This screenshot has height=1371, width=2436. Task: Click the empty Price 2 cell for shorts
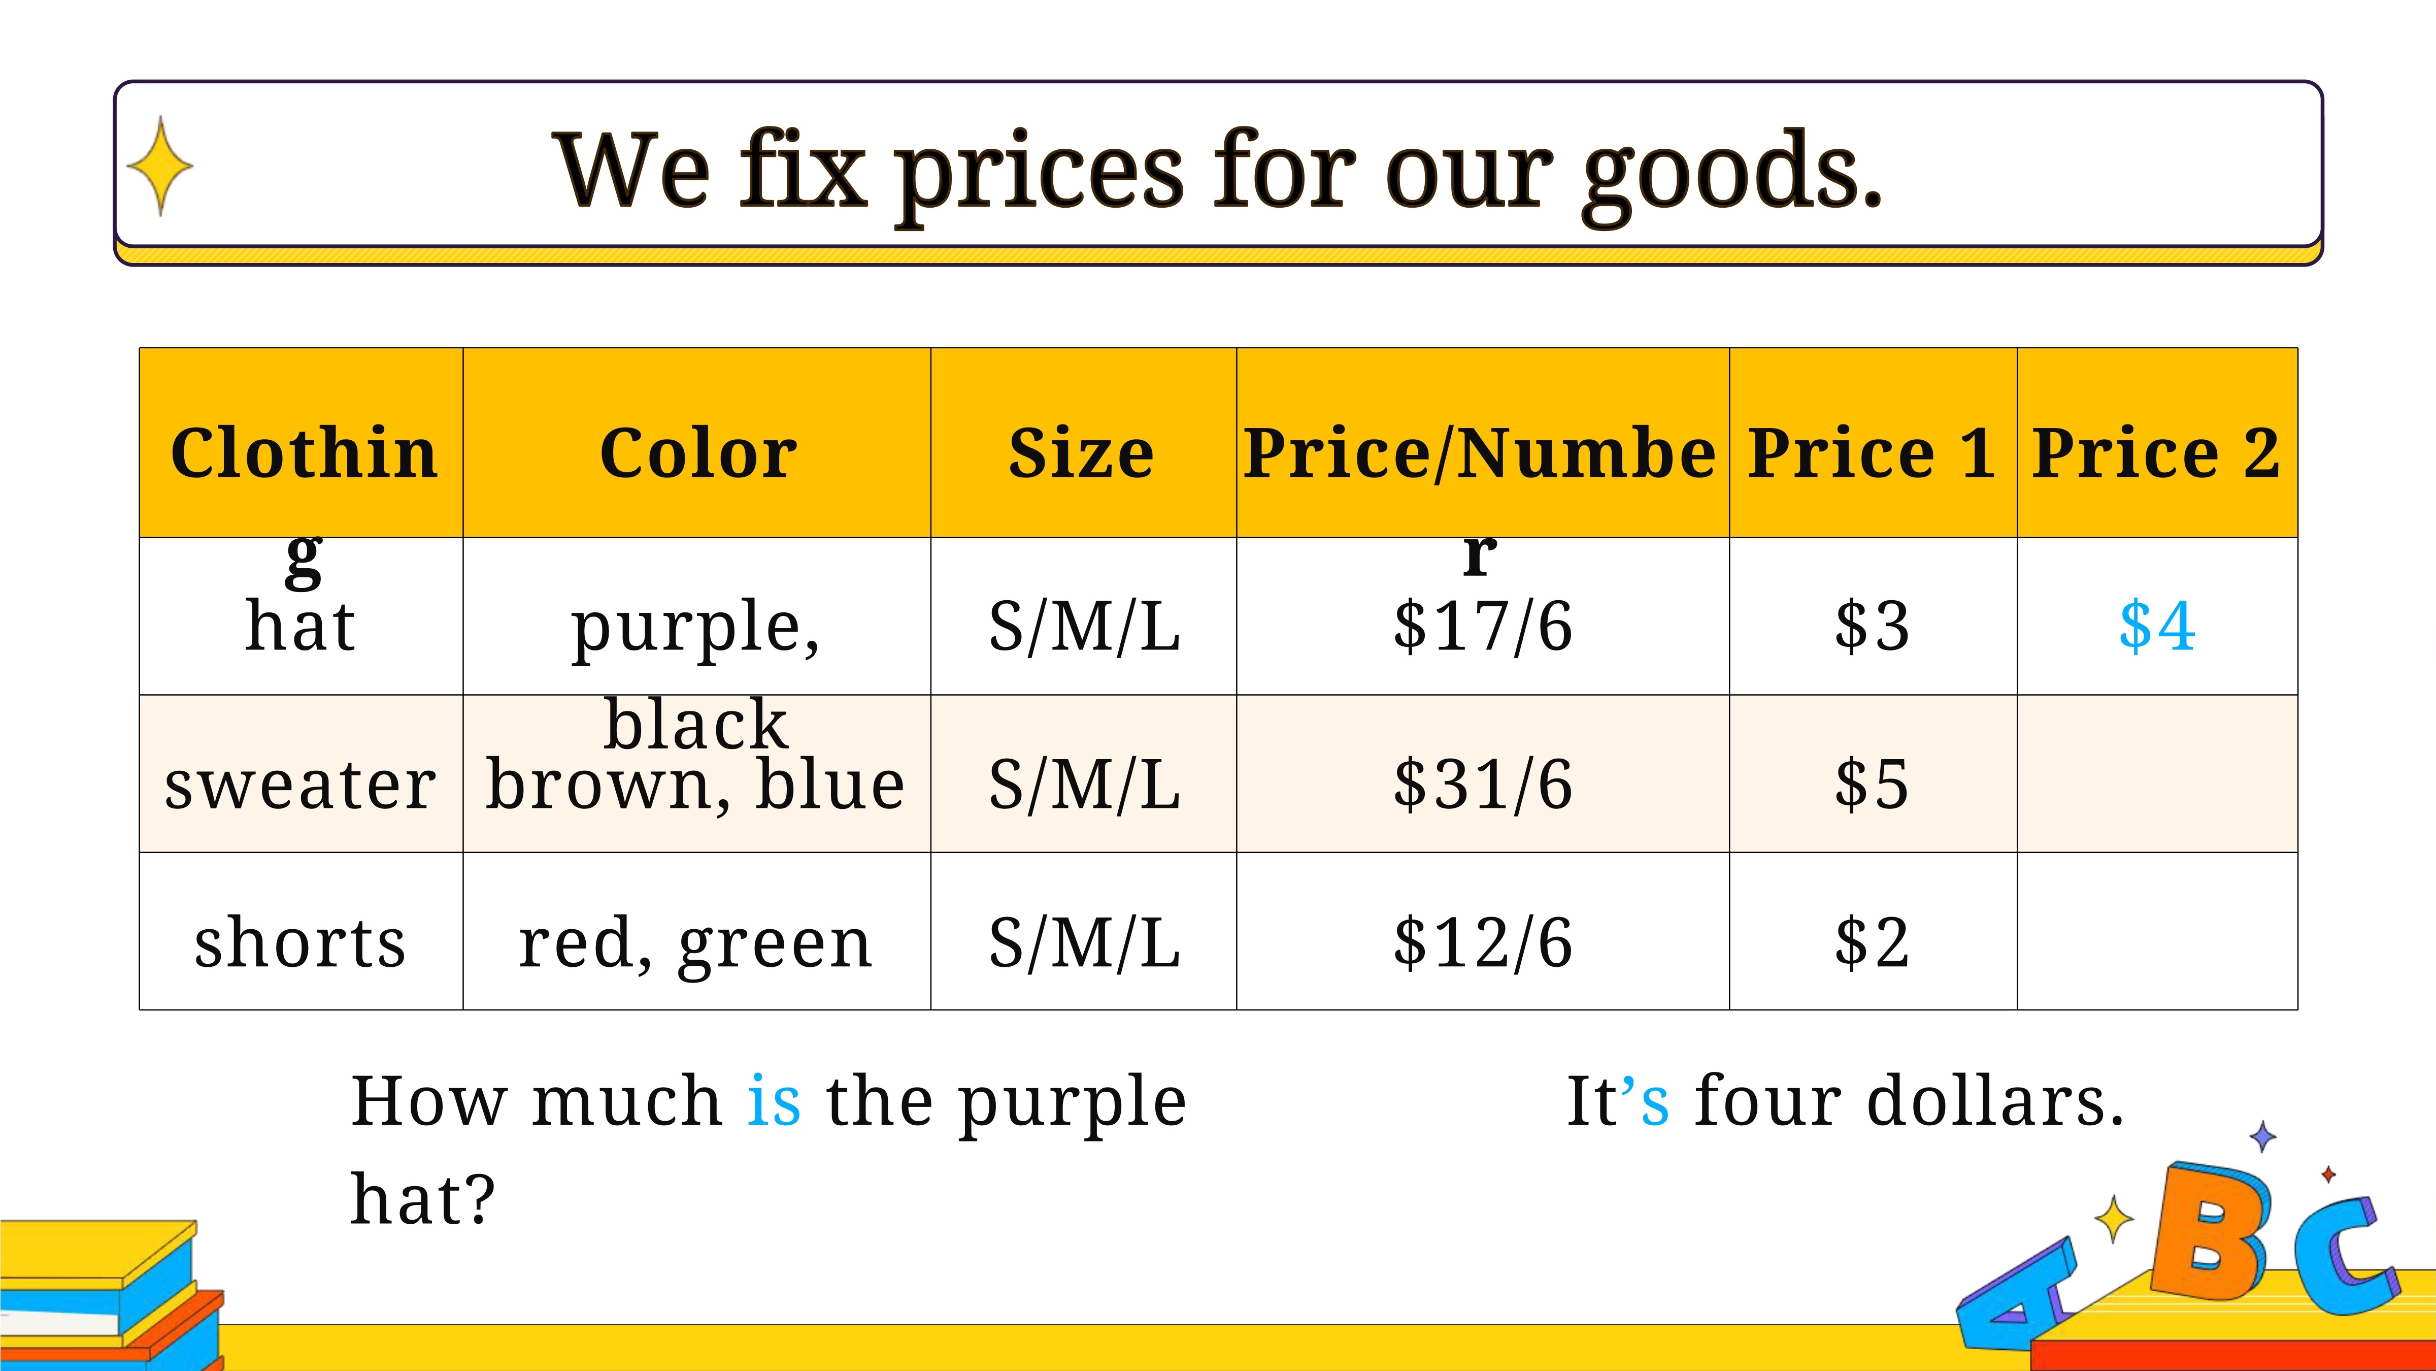tap(2157, 931)
